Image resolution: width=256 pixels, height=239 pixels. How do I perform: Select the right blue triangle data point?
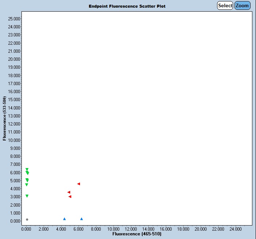(81, 219)
